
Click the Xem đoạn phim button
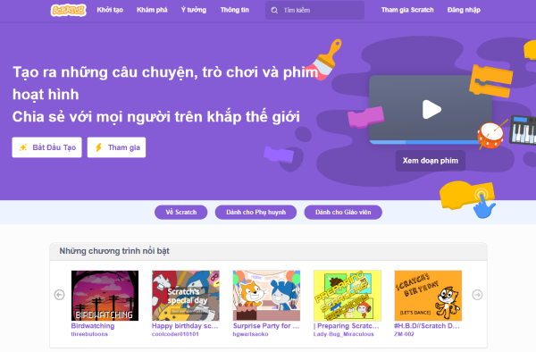(x=430, y=161)
